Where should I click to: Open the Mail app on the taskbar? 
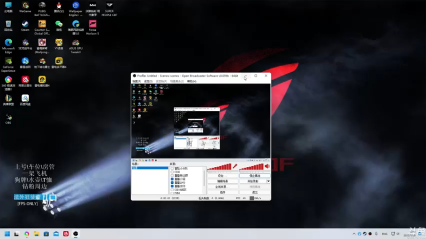pos(56,234)
